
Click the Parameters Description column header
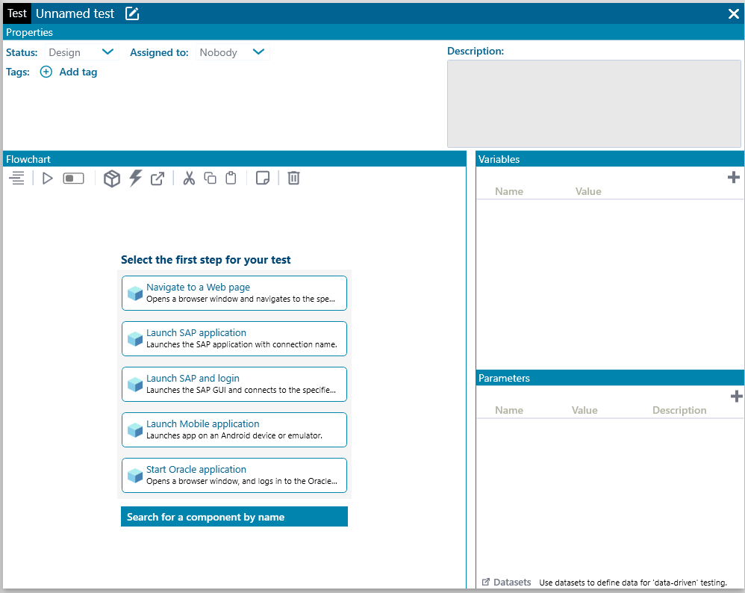pyautogui.click(x=679, y=410)
